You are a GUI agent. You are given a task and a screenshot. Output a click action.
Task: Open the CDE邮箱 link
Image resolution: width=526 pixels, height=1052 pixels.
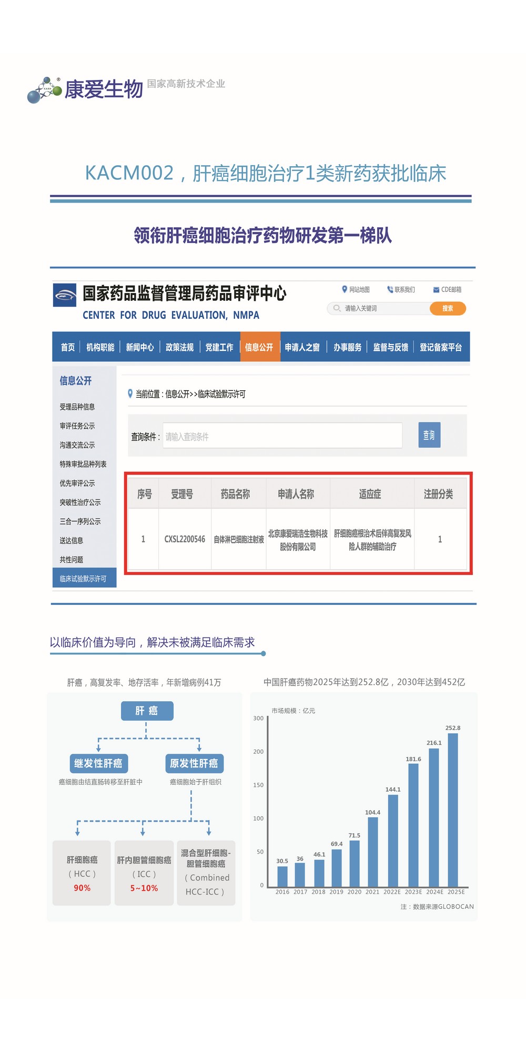coord(451,290)
